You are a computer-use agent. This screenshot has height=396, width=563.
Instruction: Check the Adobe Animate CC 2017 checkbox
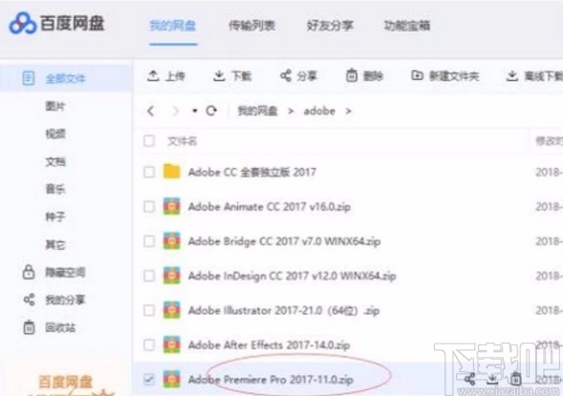[x=149, y=206]
